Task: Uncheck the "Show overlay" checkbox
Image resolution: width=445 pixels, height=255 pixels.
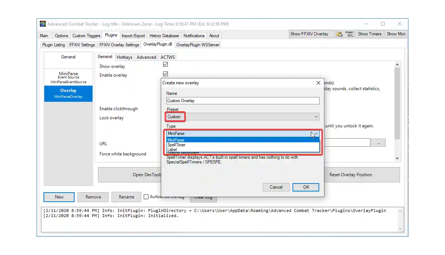Action: point(165,64)
